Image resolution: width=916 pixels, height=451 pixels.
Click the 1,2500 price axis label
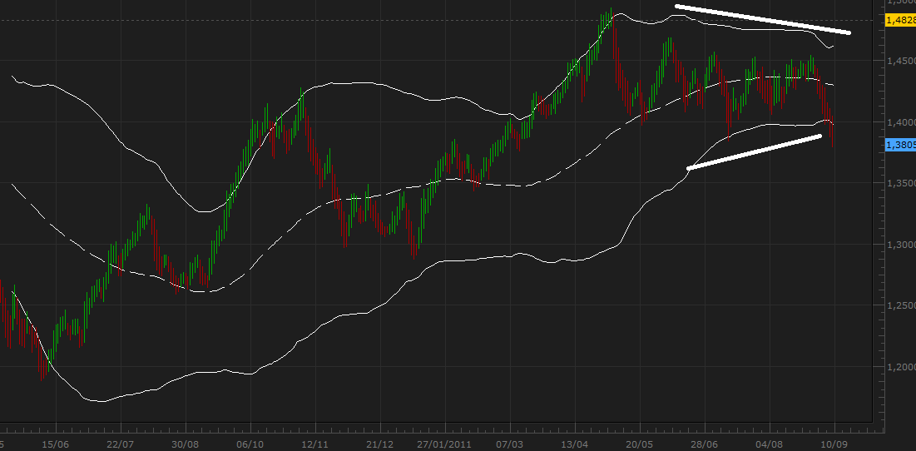pos(901,306)
